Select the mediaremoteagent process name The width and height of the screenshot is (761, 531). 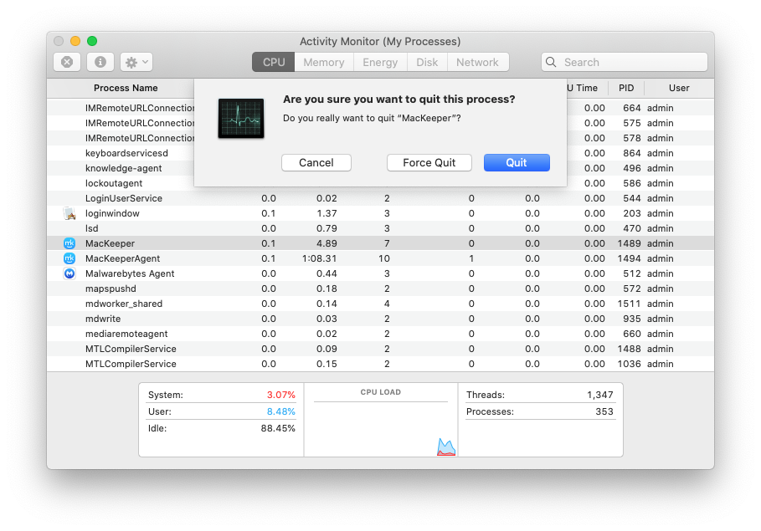[126, 334]
